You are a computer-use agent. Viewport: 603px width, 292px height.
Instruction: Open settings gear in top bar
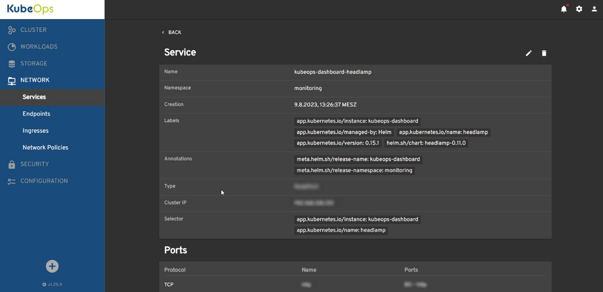pyautogui.click(x=579, y=9)
